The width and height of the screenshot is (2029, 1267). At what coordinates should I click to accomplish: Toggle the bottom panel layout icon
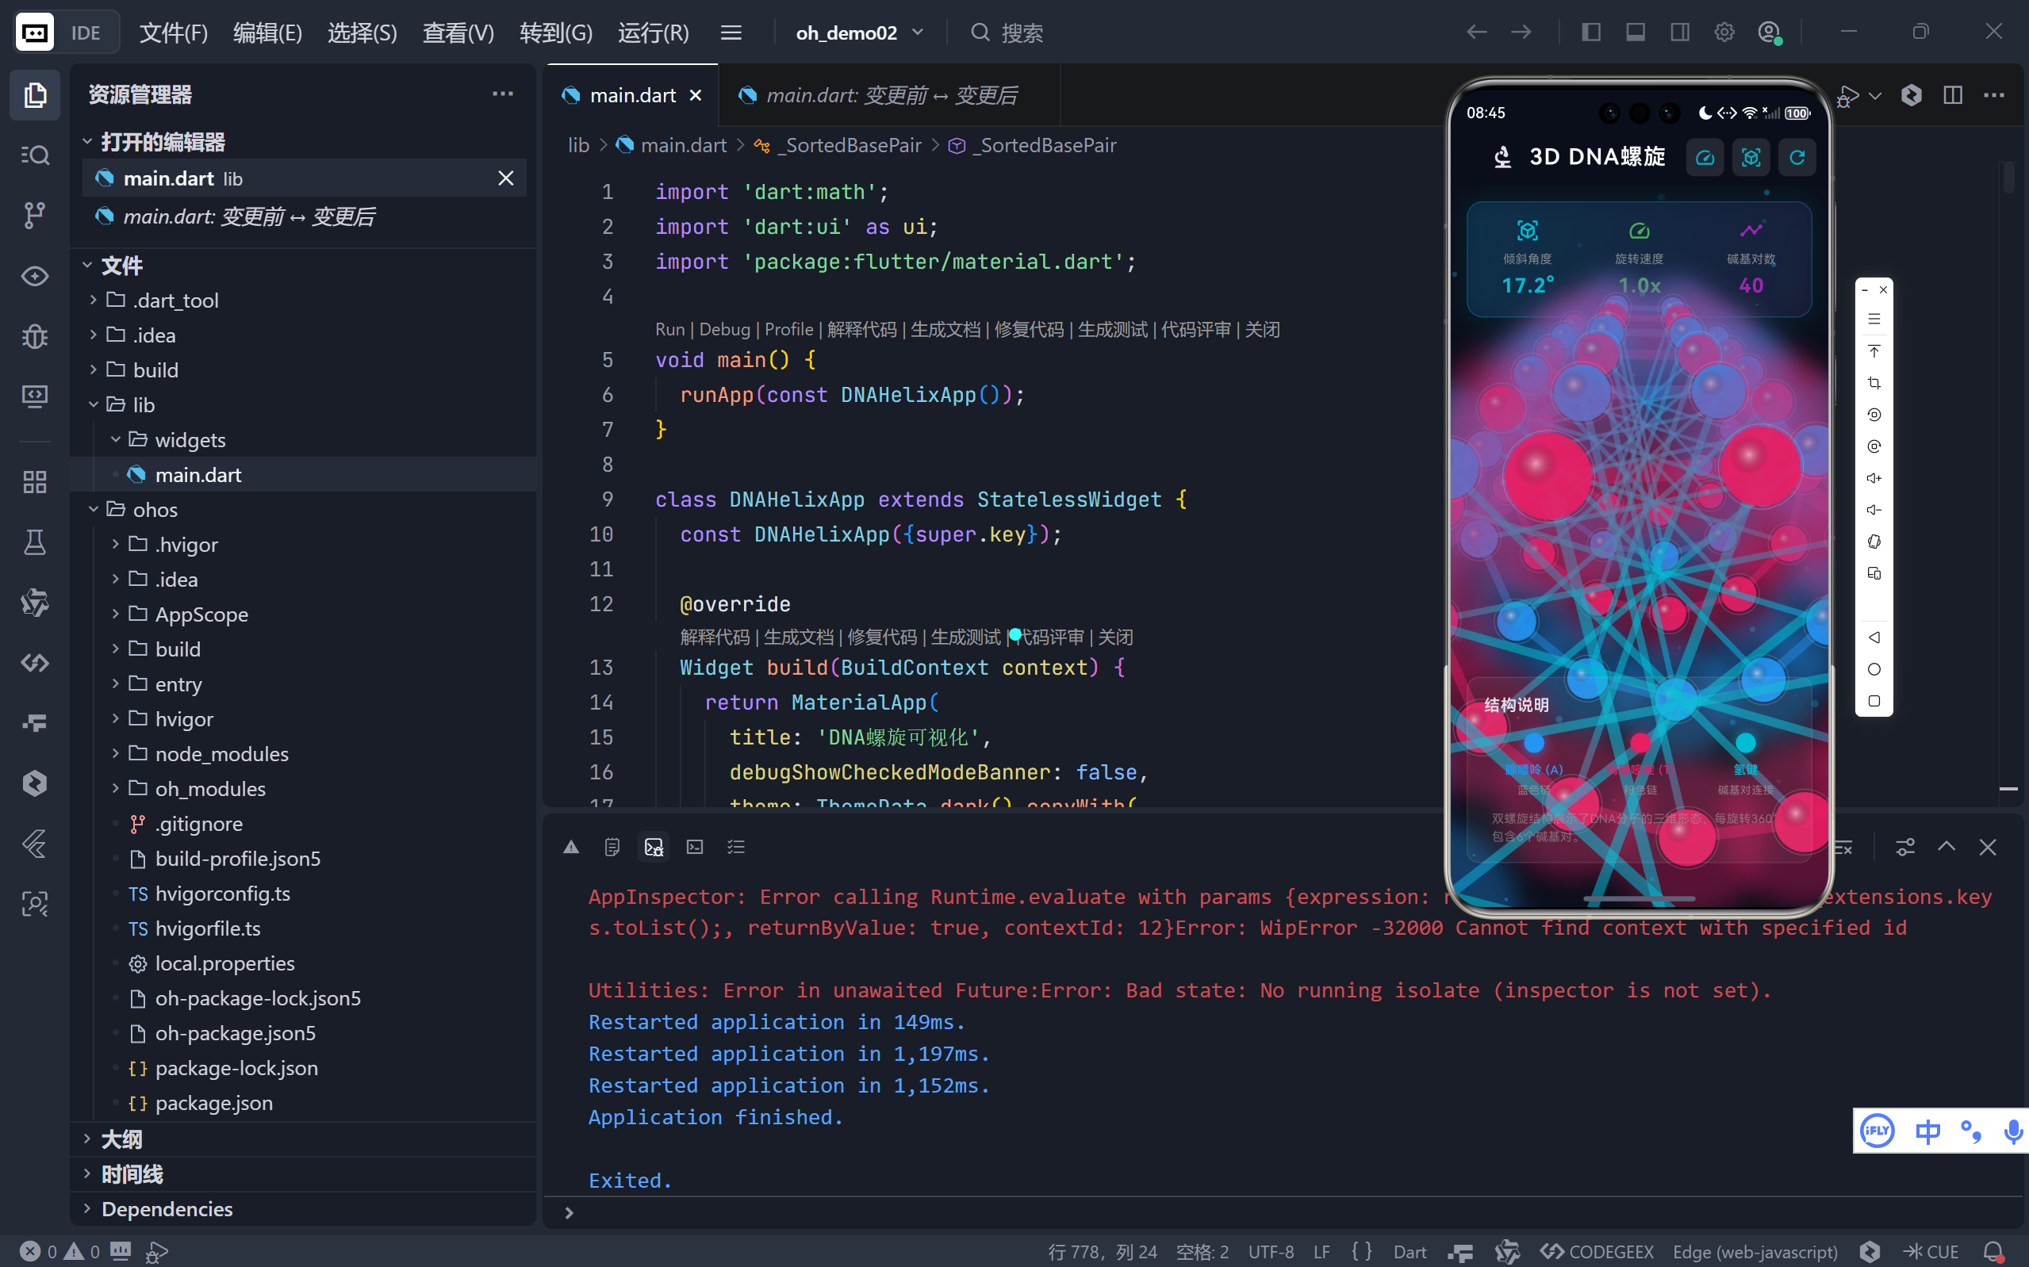(1635, 33)
